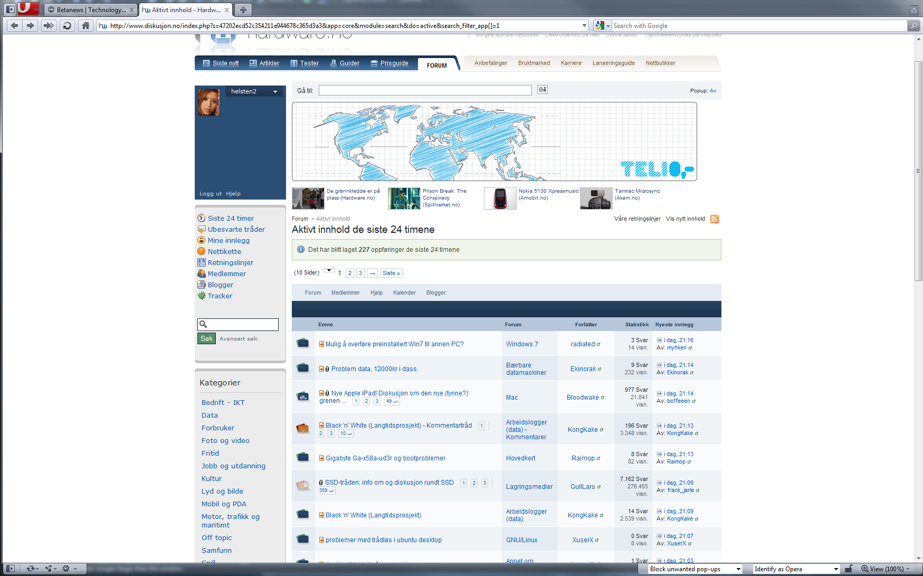
Task: Go back with the Back arrow
Action: pos(15,25)
